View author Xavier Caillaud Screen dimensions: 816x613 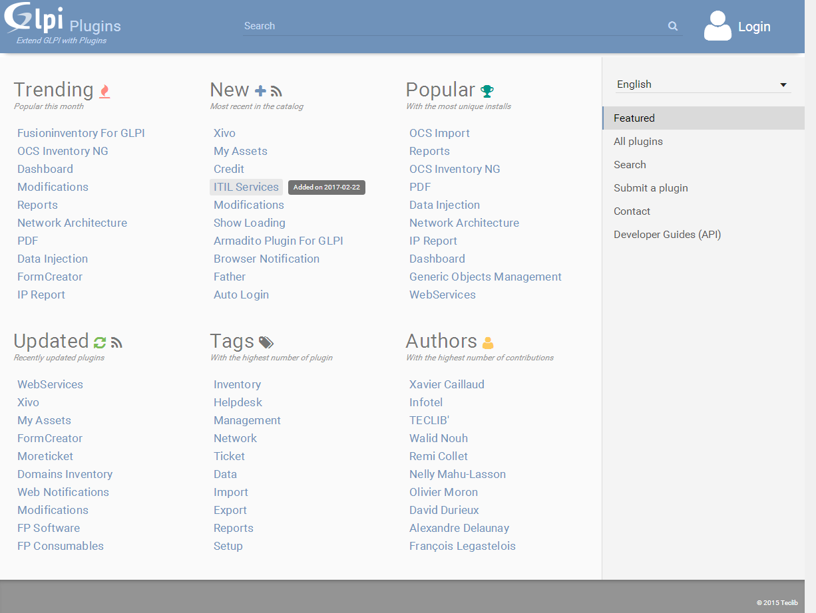pos(447,384)
